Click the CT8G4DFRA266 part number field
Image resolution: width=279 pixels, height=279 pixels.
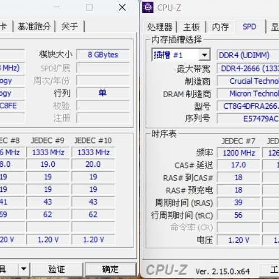click(x=248, y=106)
